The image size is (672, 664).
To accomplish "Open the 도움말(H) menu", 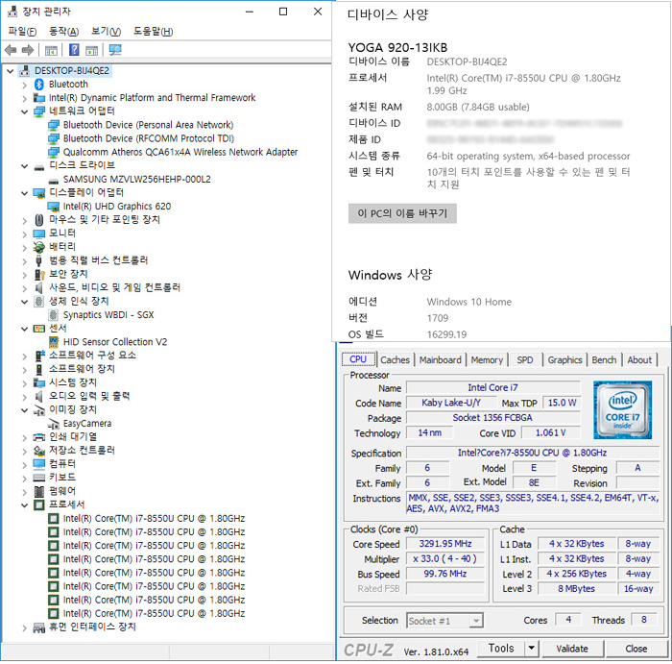I will (153, 32).
